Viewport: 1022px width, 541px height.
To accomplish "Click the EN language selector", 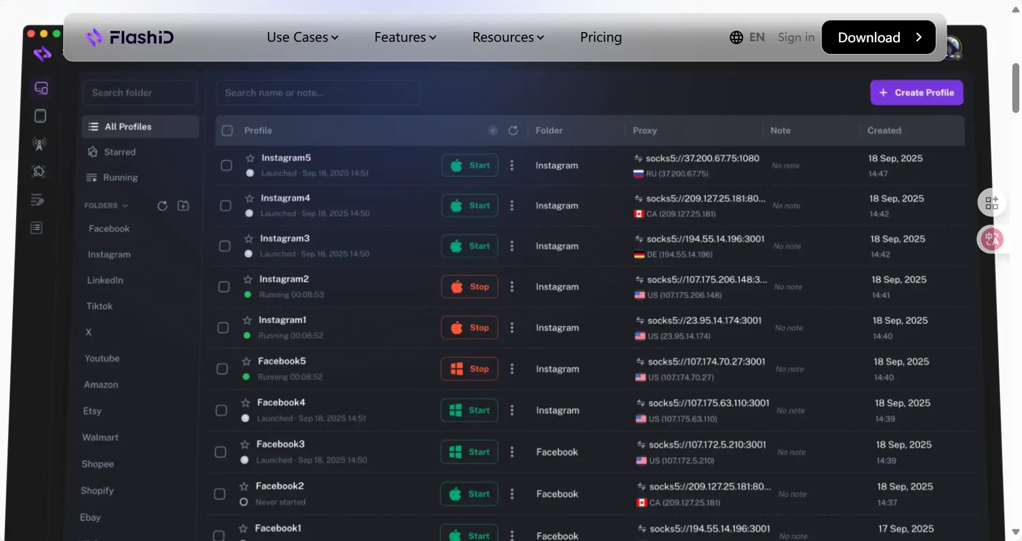I will click(757, 37).
